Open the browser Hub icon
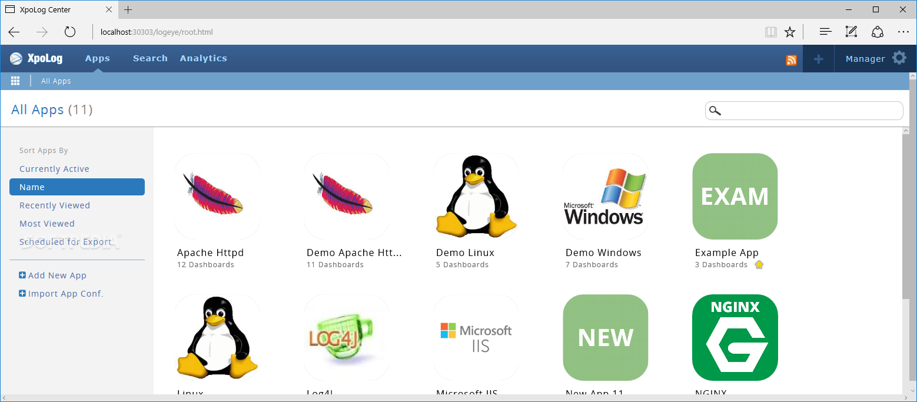The height and width of the screenshot is (402, 917). (825, 32)
